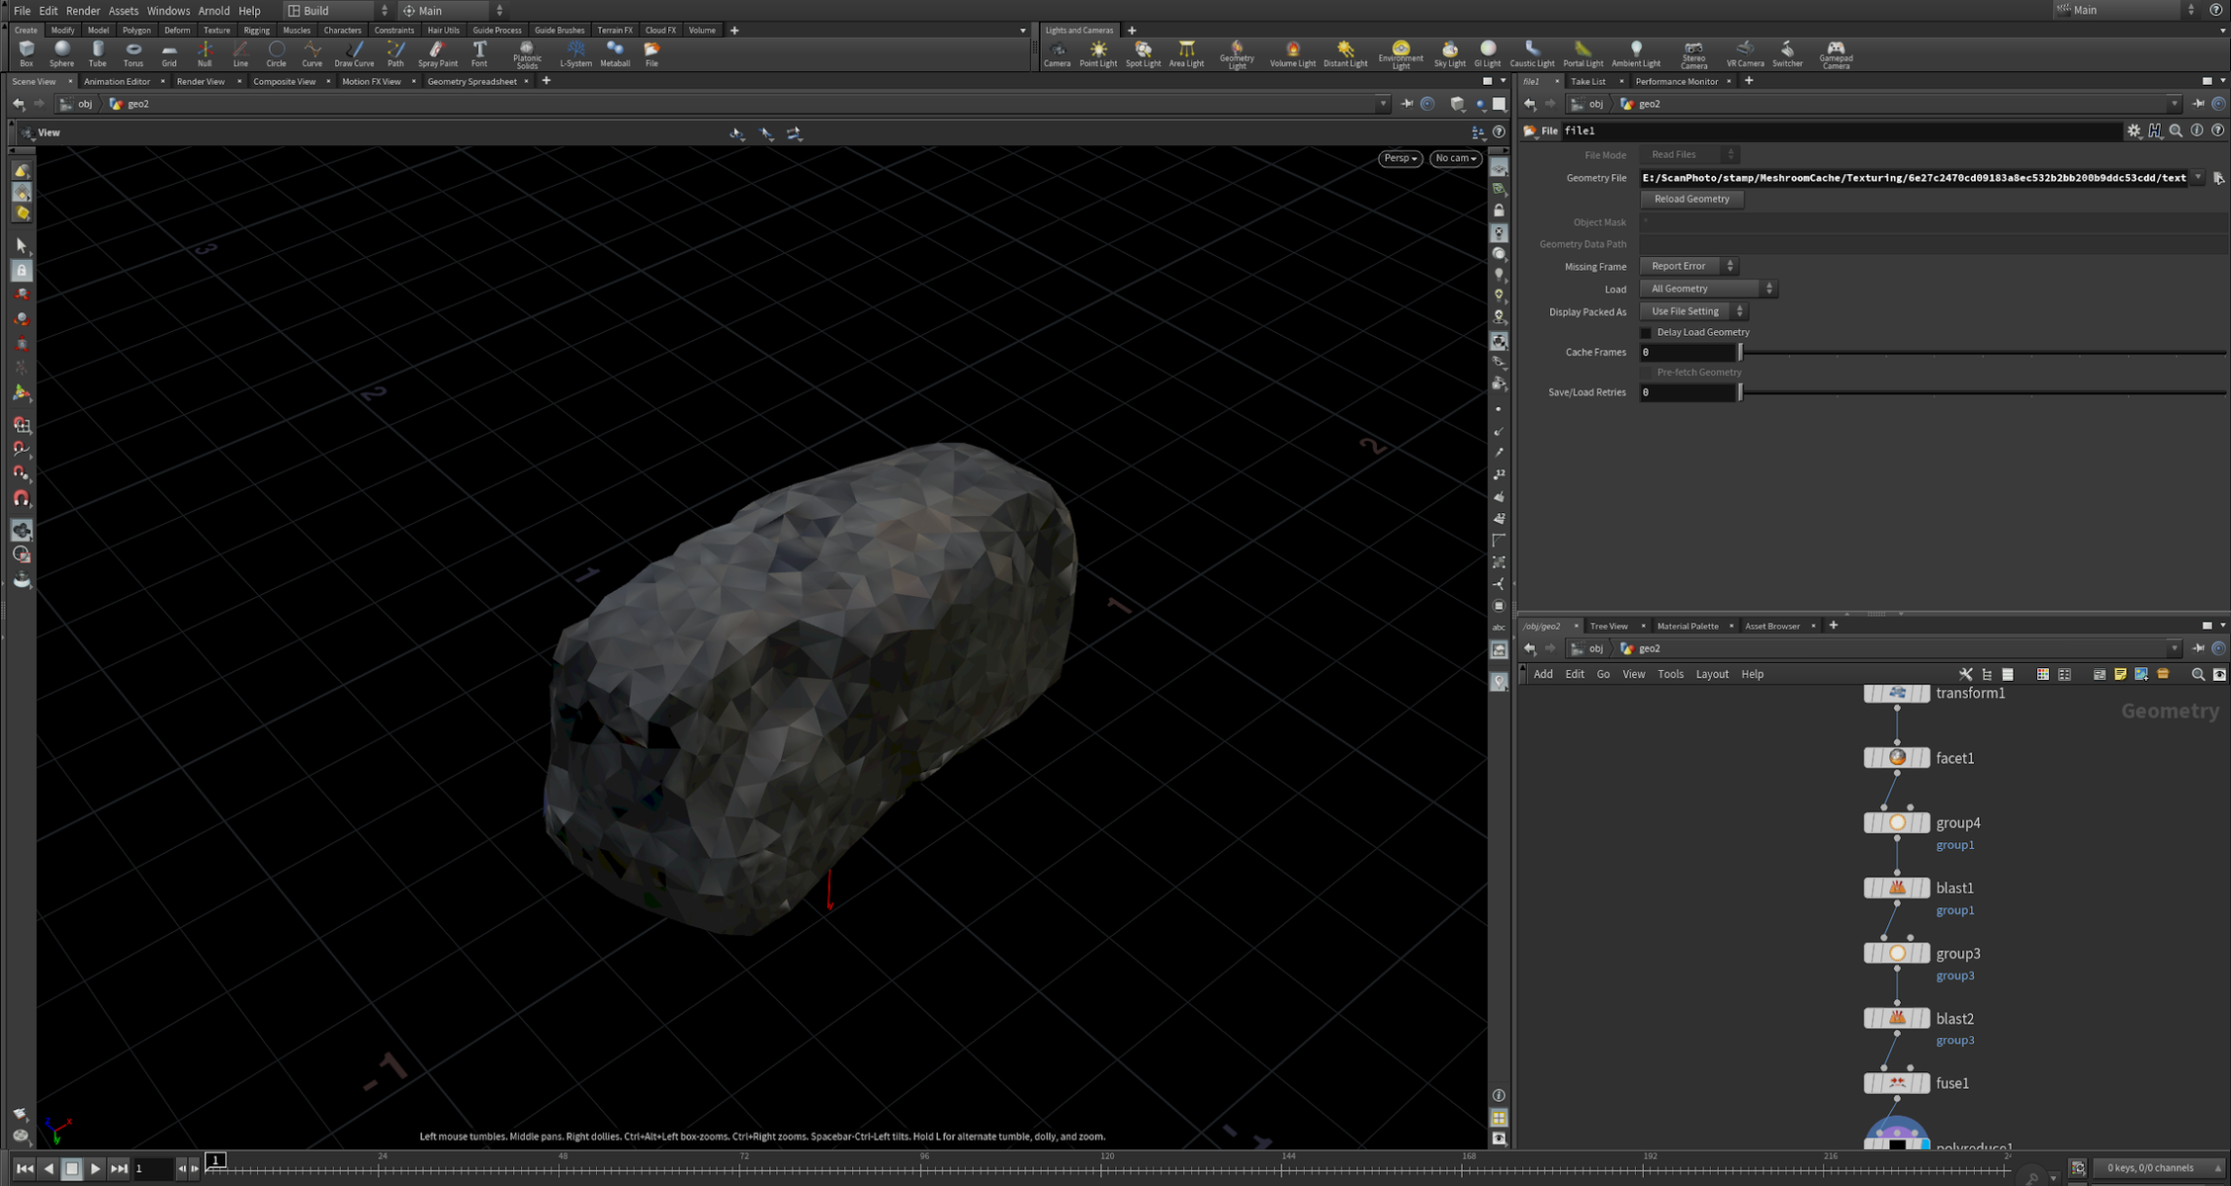The width and height of the screenshot is (2231, 1186).
Task: Adjust the Save/Load Retries slider
Action: click(1982, 392)
